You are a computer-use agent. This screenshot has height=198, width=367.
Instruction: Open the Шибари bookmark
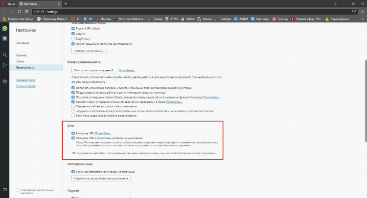coord(223,19)
